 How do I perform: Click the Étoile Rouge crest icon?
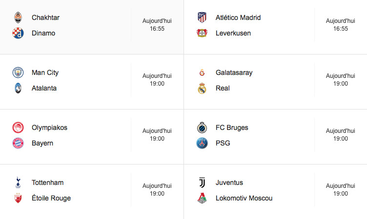pos(18,198)
